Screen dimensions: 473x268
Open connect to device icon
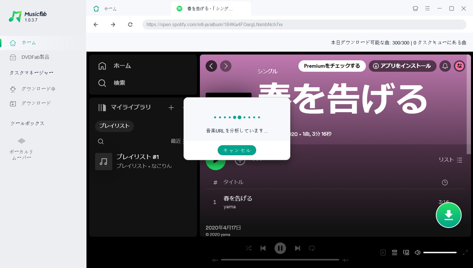click(x=406, y=253)
